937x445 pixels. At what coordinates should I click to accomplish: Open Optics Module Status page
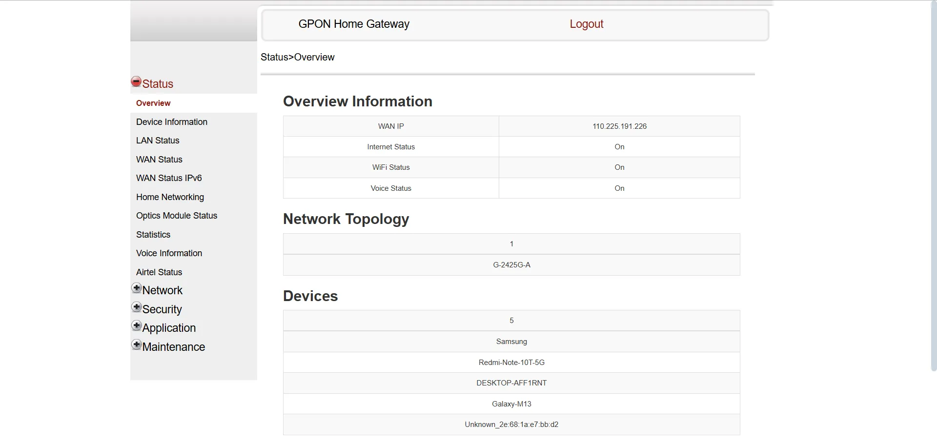(x=176, y=215)
